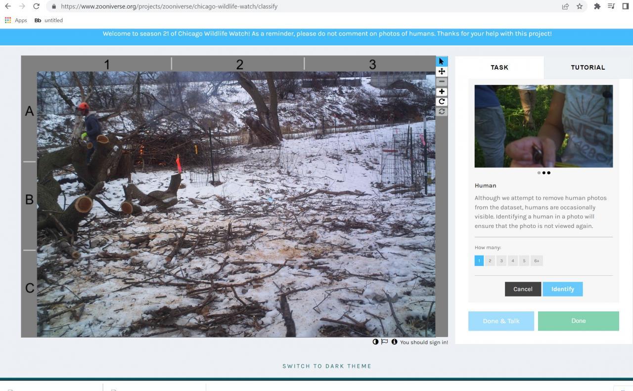633x391 pixels.
Task: Open the Apps bookmarks shortcut
Action: 16,20
